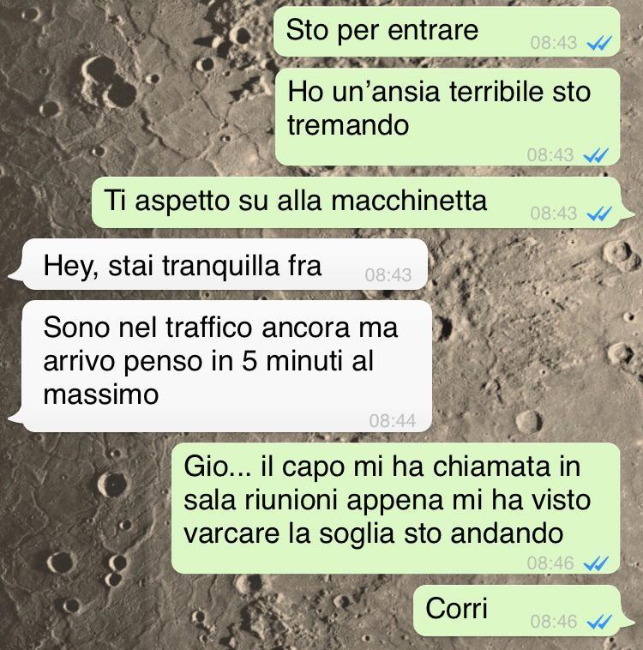Click read-receipt double check on 'Sto per entrare'

click(x=599, y=42)
